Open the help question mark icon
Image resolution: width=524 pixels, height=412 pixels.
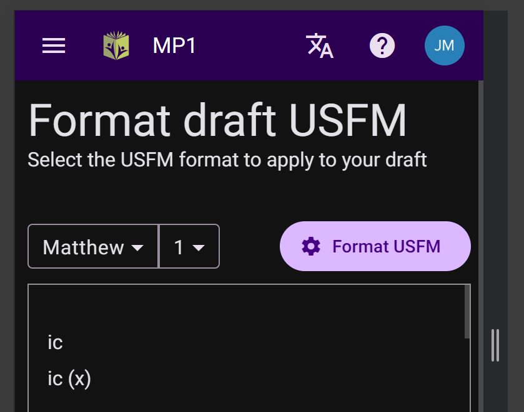click(382, 46)
